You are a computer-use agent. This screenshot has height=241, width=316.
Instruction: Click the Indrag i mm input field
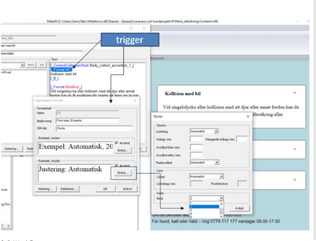(x=196, y=139)
